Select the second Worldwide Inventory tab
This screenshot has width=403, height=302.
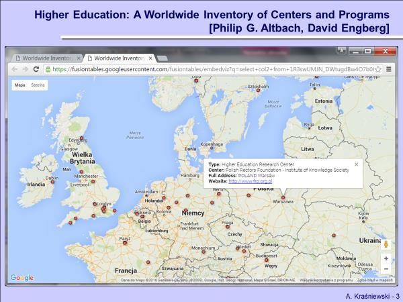point(119,58)
